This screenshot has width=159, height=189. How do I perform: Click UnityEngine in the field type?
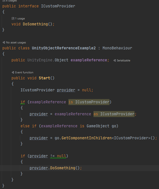40,60
